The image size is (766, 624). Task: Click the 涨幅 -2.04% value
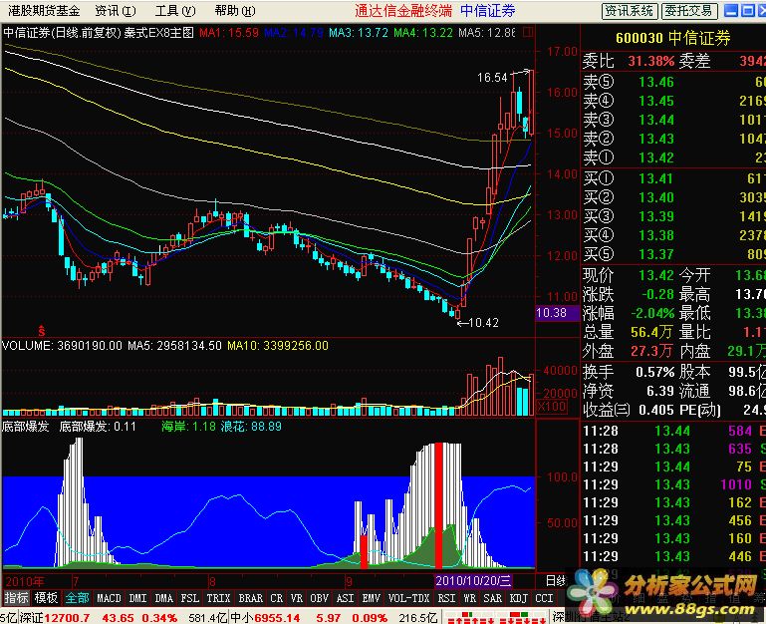tap(652, 313)
